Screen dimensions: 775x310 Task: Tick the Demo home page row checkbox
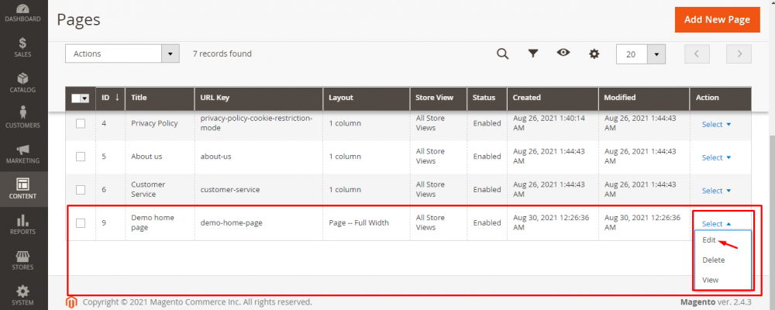point(81,223)
